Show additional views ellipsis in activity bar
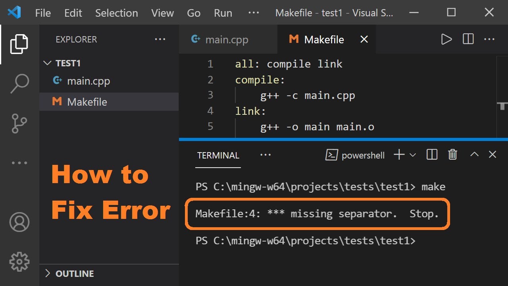Viewport: 508px width, 286px height. click(x=19, y=163)
